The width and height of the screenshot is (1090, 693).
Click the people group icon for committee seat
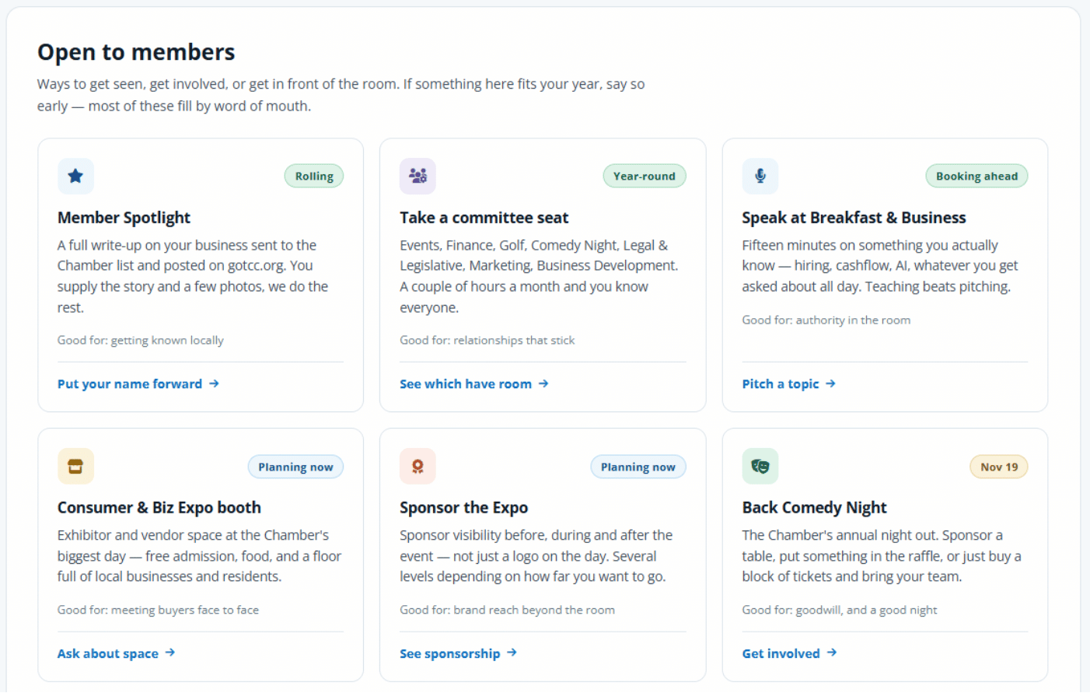pos(417,176)
